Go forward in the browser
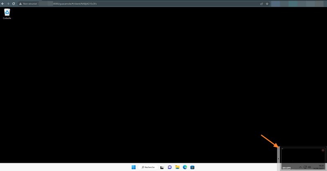327x171 pixels. click(8, 4)
